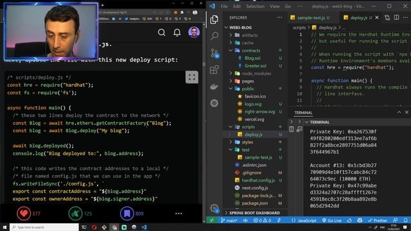Open the profile avatar on the blog page
This screenshot has width=411, height=231.
[194, 32]
